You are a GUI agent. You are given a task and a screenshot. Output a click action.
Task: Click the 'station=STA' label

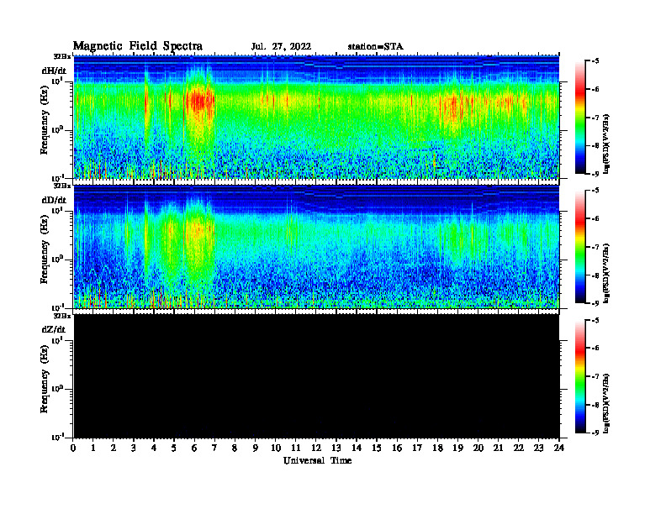376,46
